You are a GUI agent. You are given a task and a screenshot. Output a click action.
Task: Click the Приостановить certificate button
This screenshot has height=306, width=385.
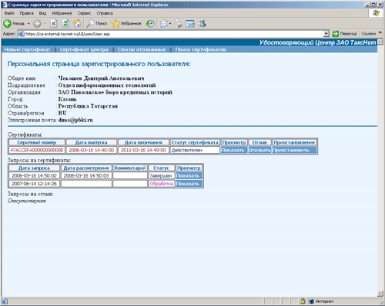(294, 150)
